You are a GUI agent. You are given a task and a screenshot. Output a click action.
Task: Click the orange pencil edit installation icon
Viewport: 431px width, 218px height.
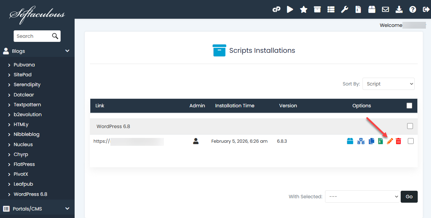tap(390, 141)
